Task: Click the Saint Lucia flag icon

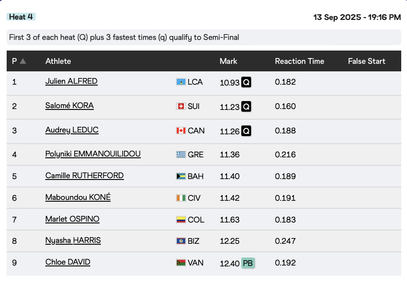Action: [181, 82]
